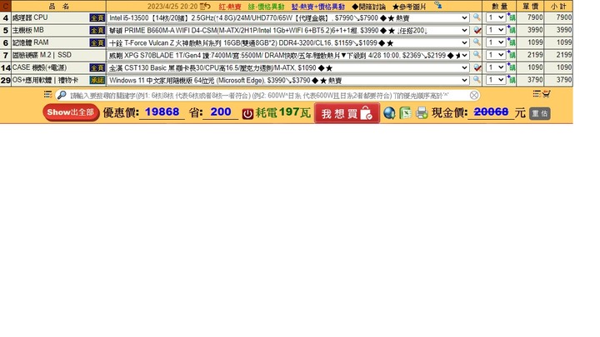This screenshot has width=600, height=337.
Task: Click the 全頁 badge on the CASE 機殼 row
Action: click(97, 68)
